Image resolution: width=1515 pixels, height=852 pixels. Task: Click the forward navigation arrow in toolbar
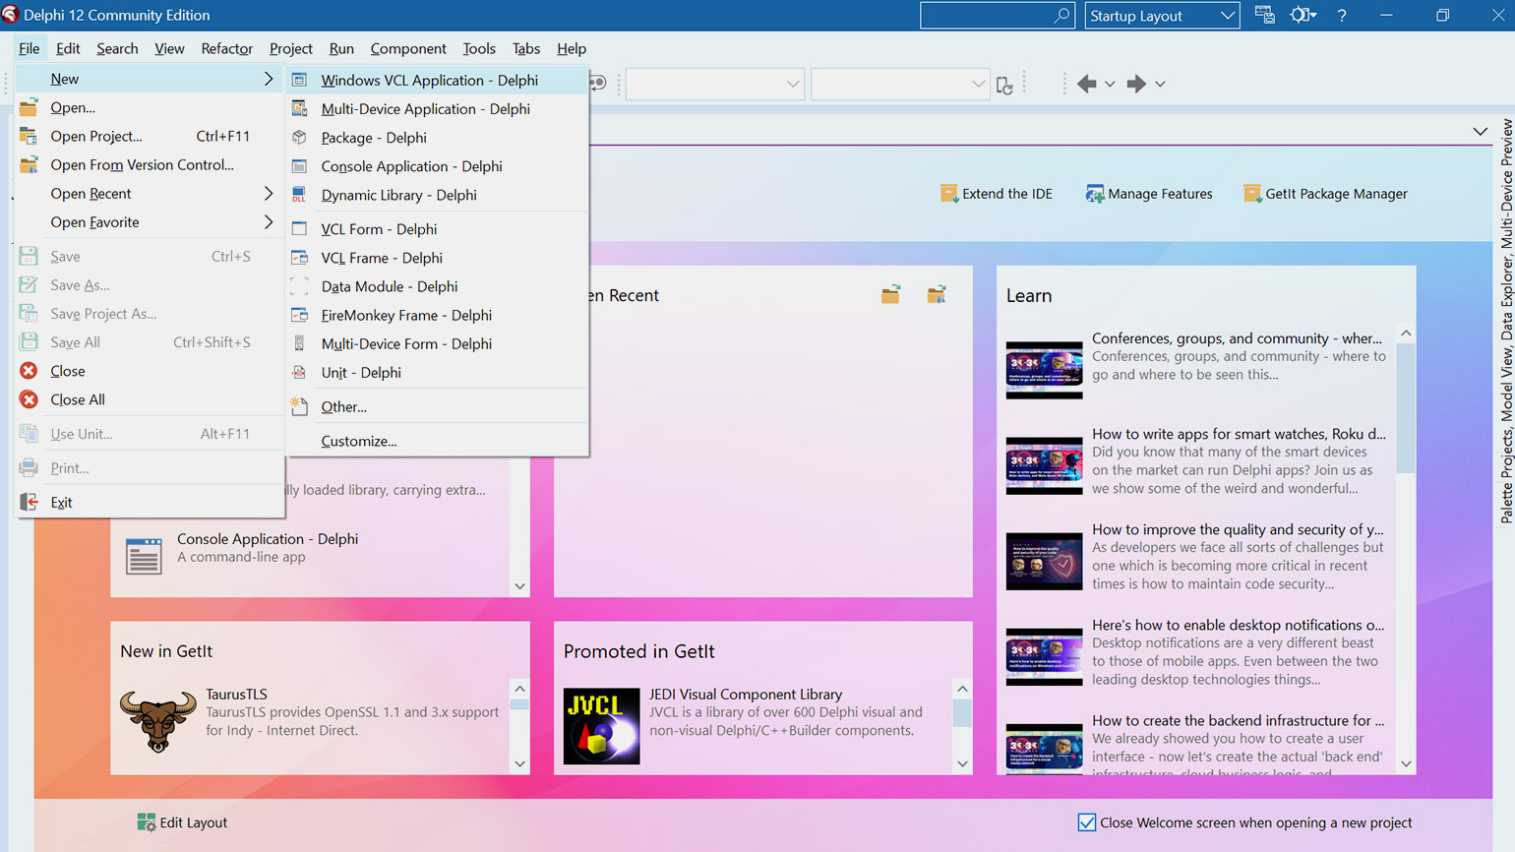[x=1136, y=84]
